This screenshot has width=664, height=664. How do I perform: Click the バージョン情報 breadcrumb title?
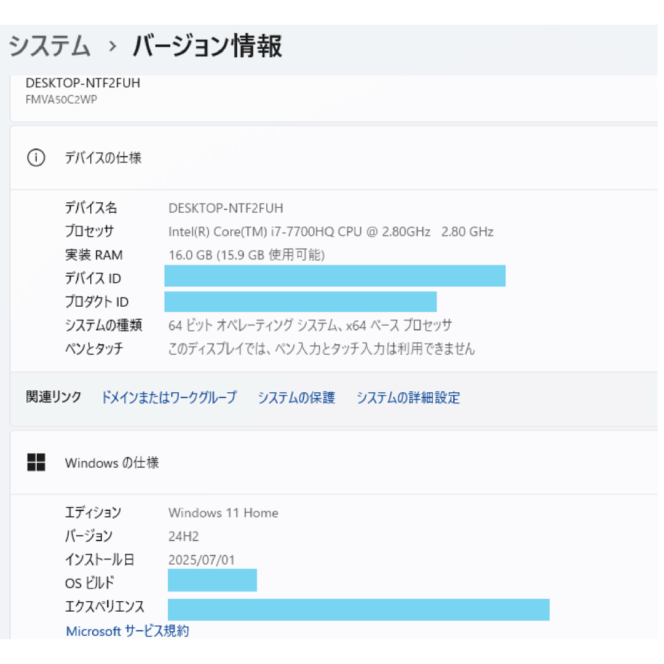click(x=208, y=47)
